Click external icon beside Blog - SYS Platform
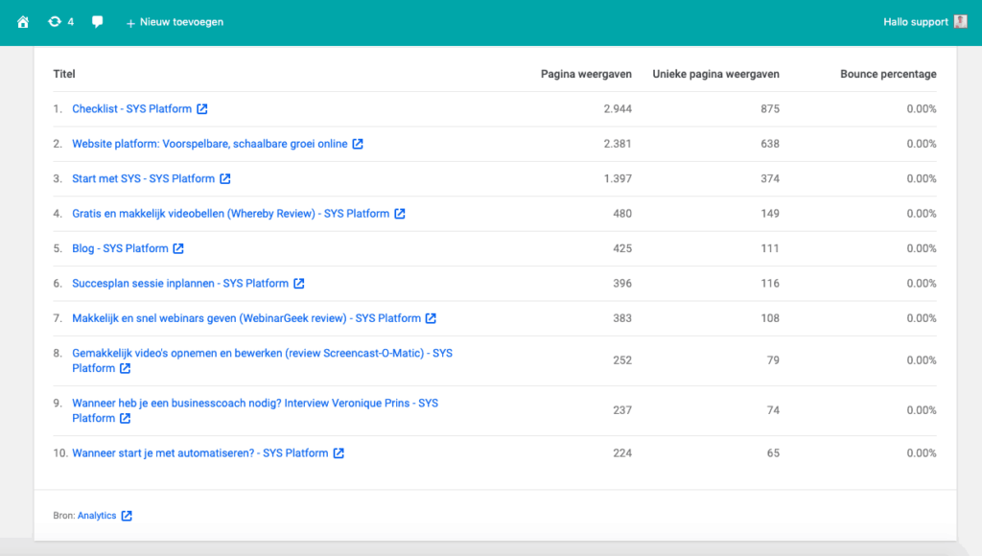Screen dimensions: 982x556 pyautogui.click(x=178, y=248)
